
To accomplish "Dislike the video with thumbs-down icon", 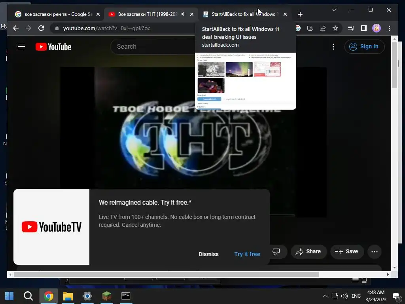I will click(276, 251).
